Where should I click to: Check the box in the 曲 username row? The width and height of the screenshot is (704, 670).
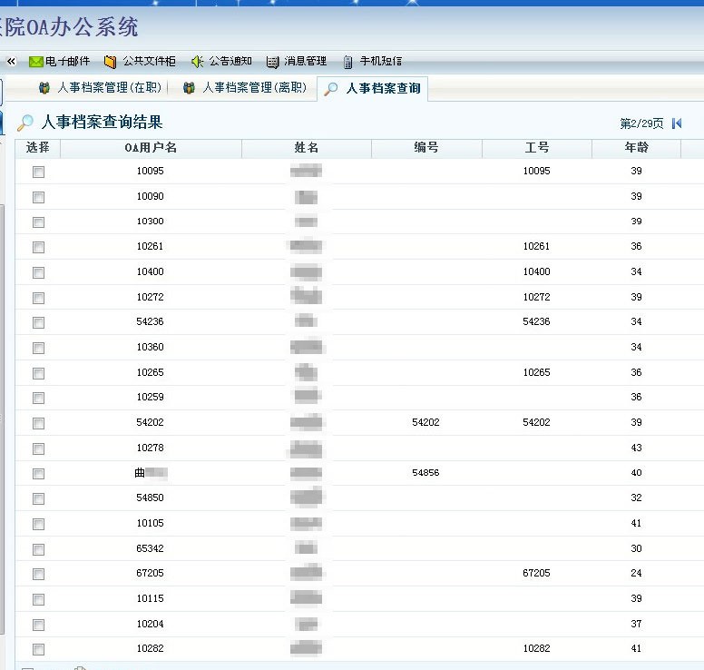click(x=39, y=474)
